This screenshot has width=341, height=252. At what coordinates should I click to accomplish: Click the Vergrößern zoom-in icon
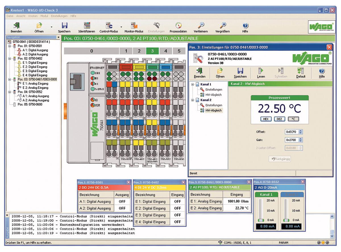click(223, 26)
